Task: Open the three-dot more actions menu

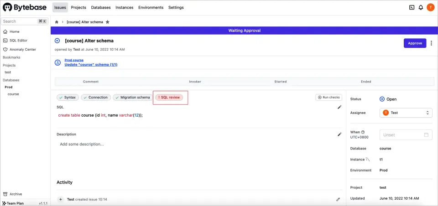Action: point(431,43)
